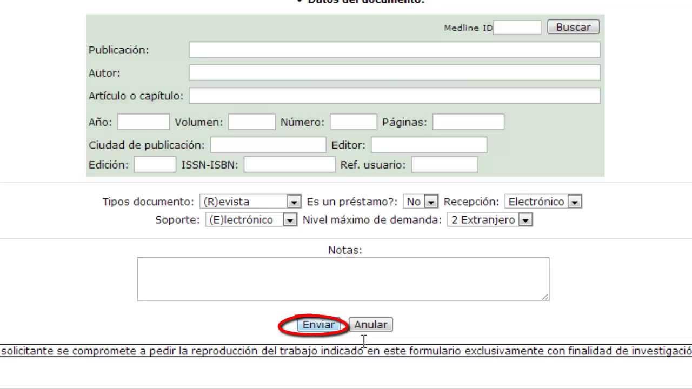Focus the Páginas input box

(x=468, y=122)
